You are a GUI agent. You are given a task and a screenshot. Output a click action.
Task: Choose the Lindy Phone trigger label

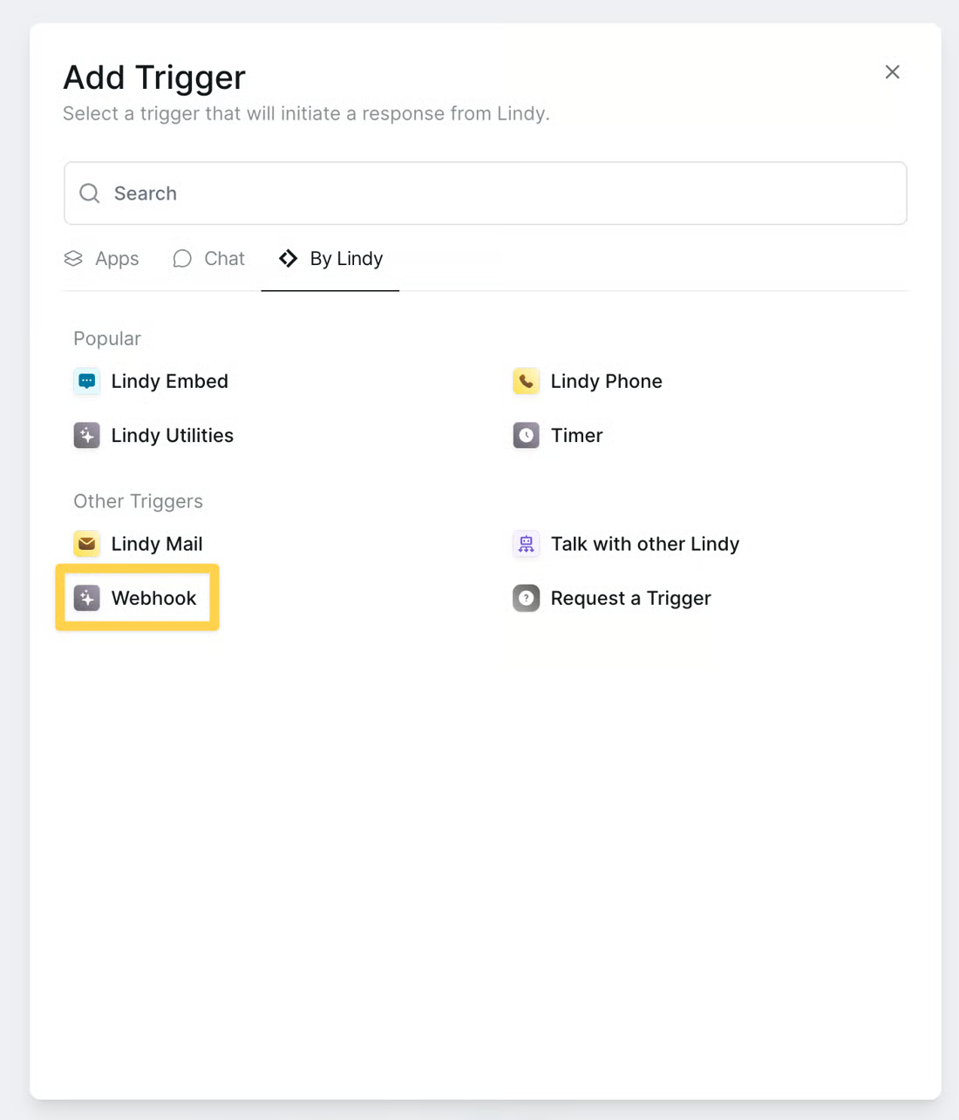607,381
